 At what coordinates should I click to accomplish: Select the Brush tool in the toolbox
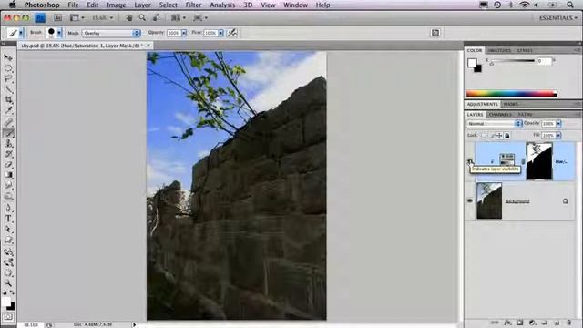tap(8, 133)
